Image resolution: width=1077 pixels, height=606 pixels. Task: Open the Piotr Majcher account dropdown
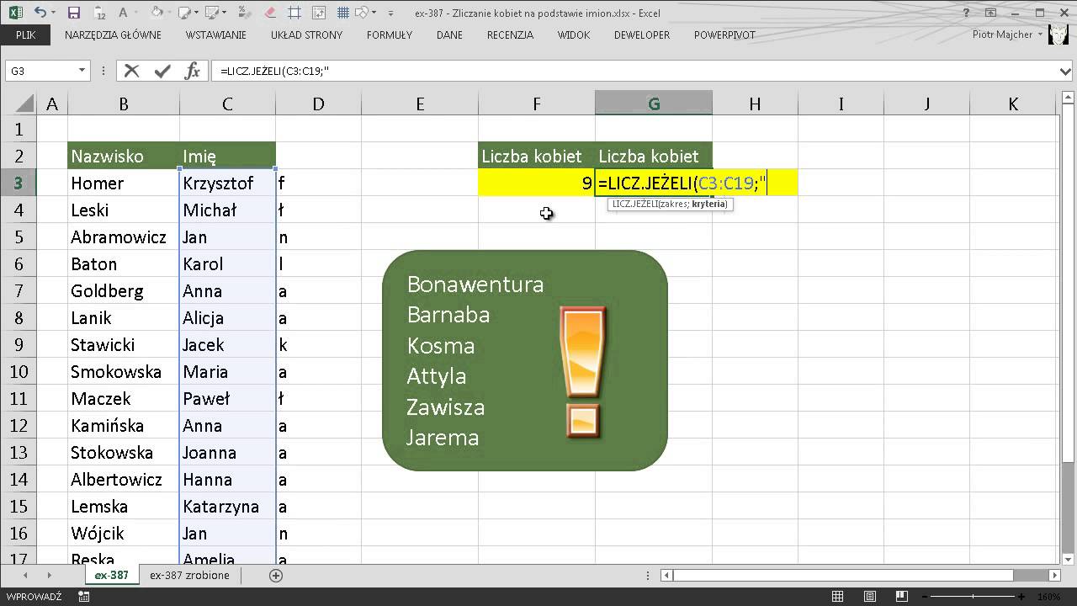1007,35
